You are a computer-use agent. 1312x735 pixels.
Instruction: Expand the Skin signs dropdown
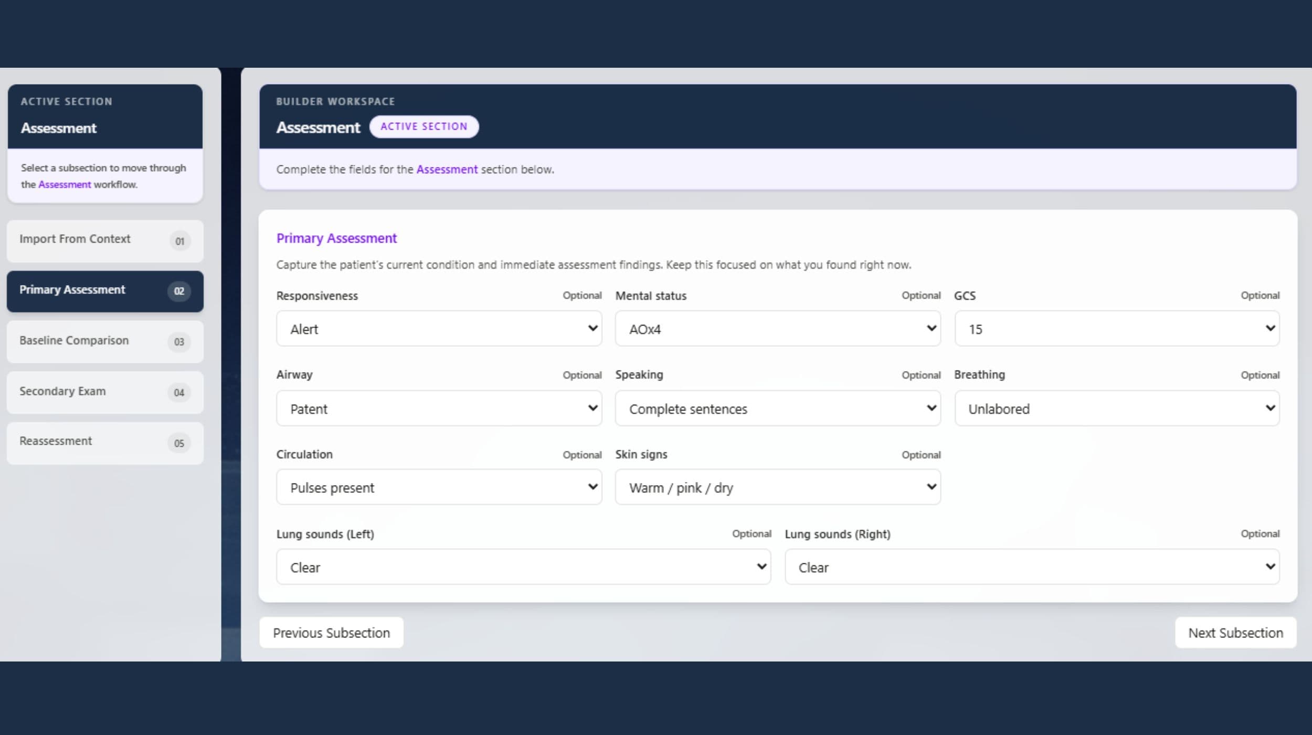(x=778, y=487)
